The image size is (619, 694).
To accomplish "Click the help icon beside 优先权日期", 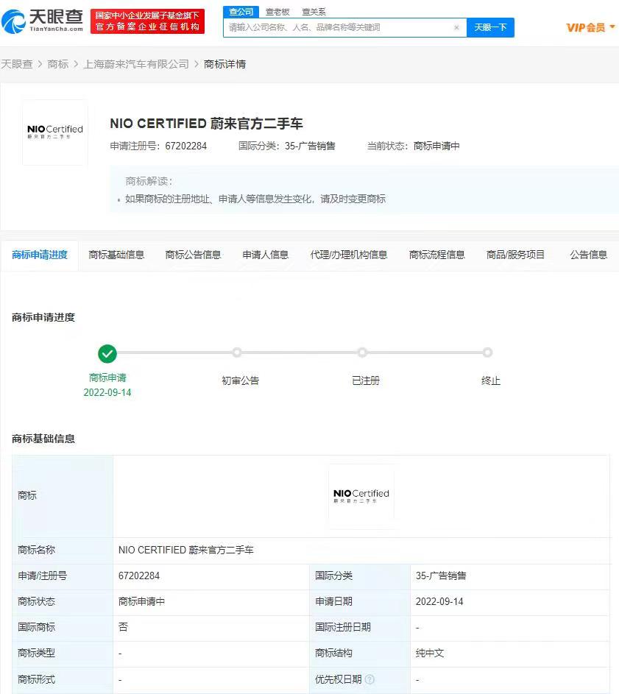I will (x=369, y=679).
